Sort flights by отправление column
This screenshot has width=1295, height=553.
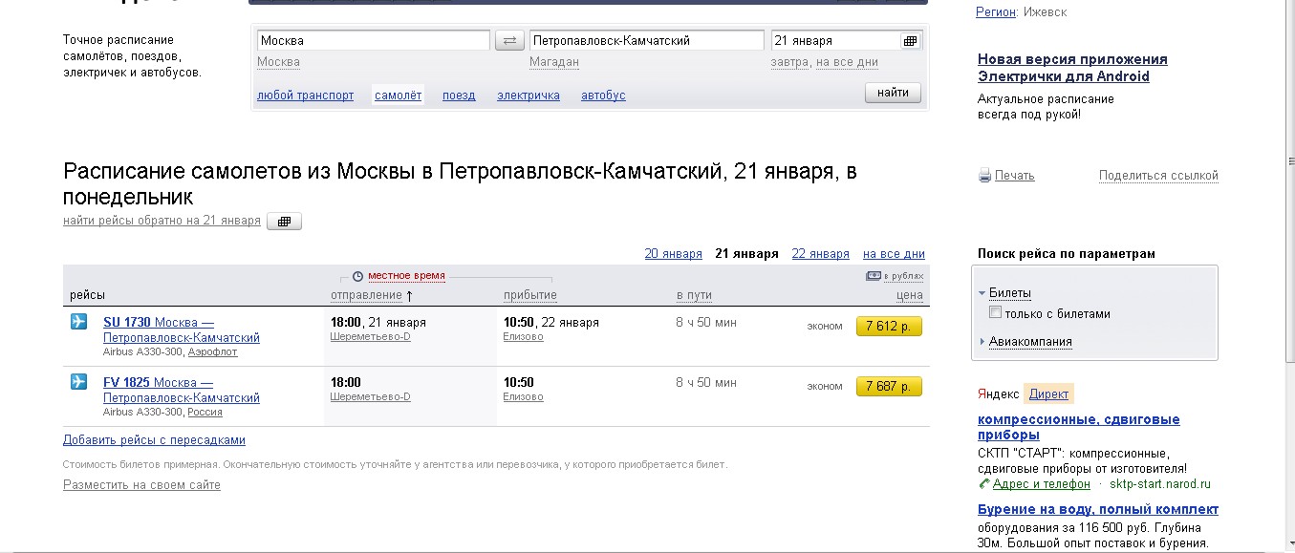click(x=366, y=295)
